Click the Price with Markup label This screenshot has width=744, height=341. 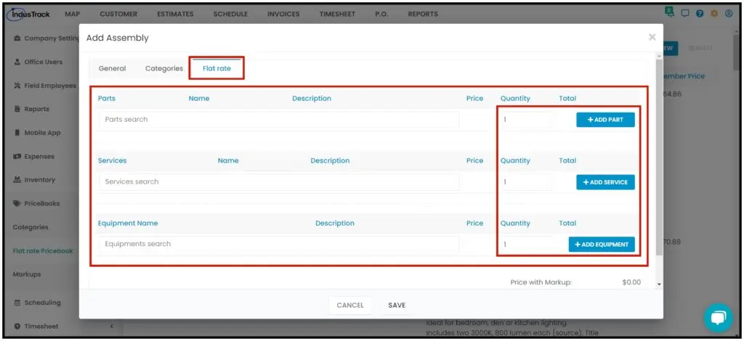point(541,282)
